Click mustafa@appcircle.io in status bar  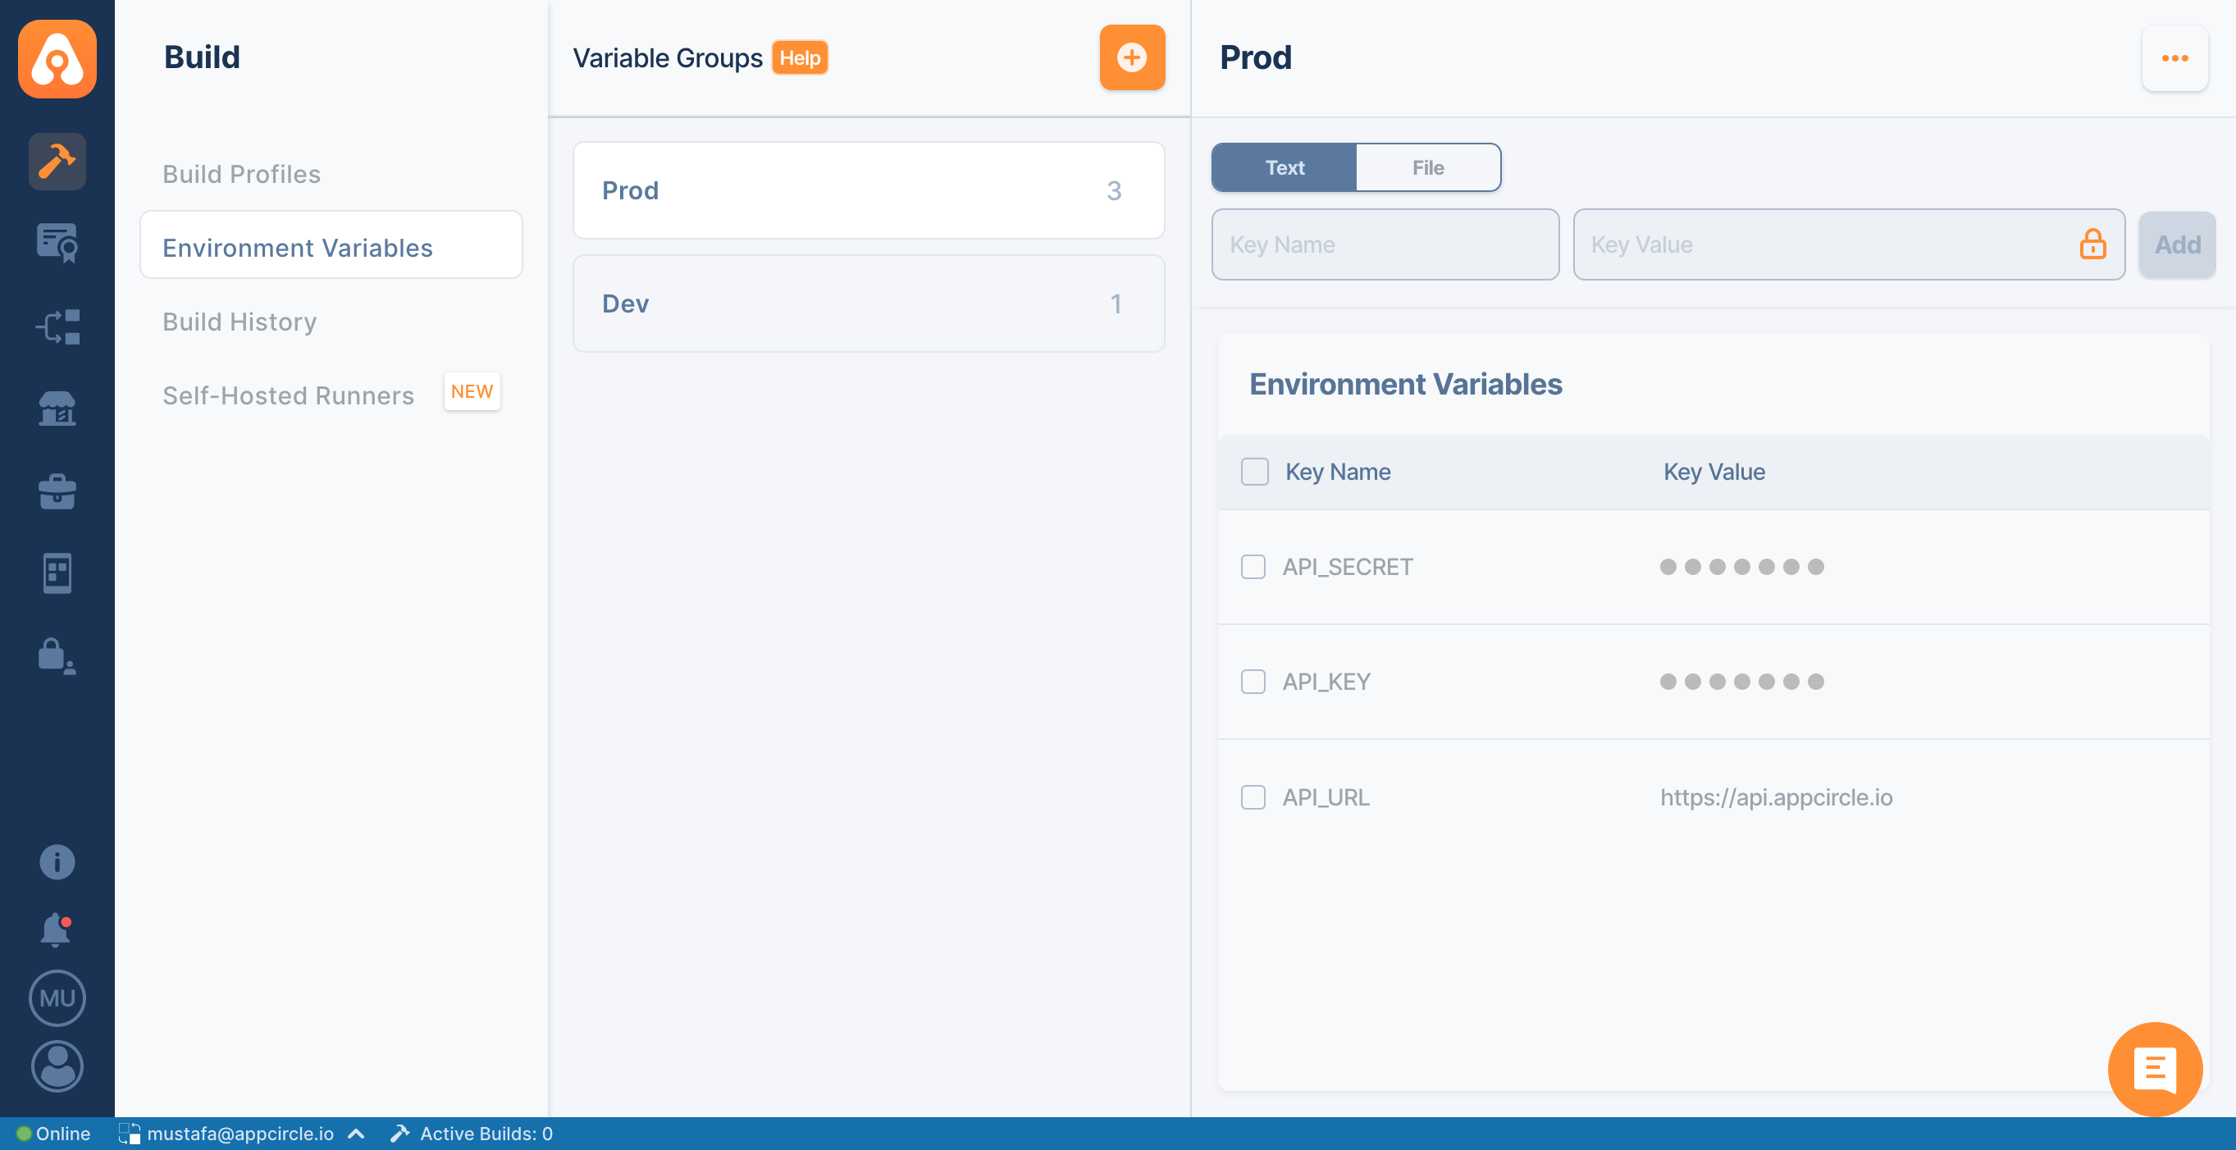click(x=240, y=1134)
